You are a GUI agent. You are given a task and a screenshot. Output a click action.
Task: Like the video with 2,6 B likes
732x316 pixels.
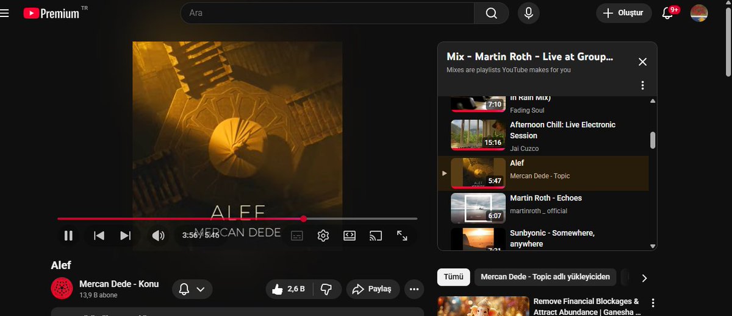[x=290, y=289]
